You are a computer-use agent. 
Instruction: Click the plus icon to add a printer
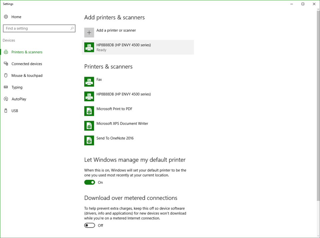pyautogui.click(x=89, y=32)
